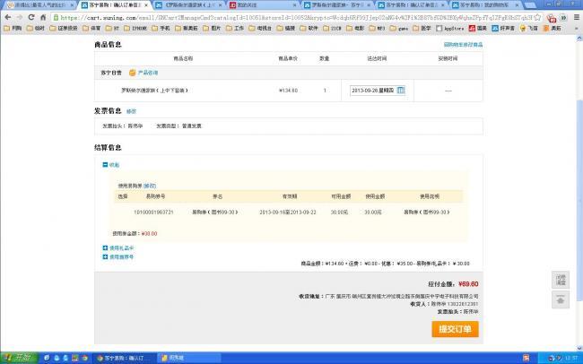The width and height of the screenshot is (583, 364).
Task: Go to the browser home page
Action: 43,17
